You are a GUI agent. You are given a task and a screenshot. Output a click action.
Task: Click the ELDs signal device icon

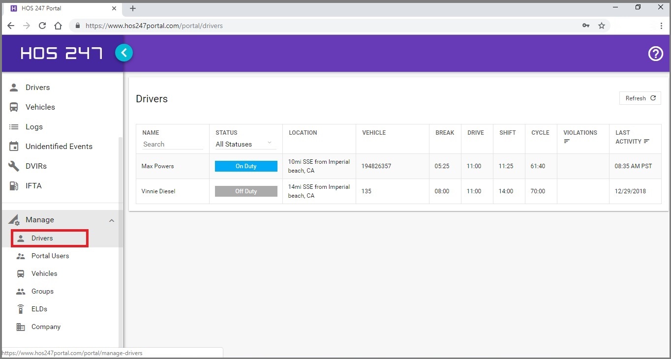click(21, 309)
